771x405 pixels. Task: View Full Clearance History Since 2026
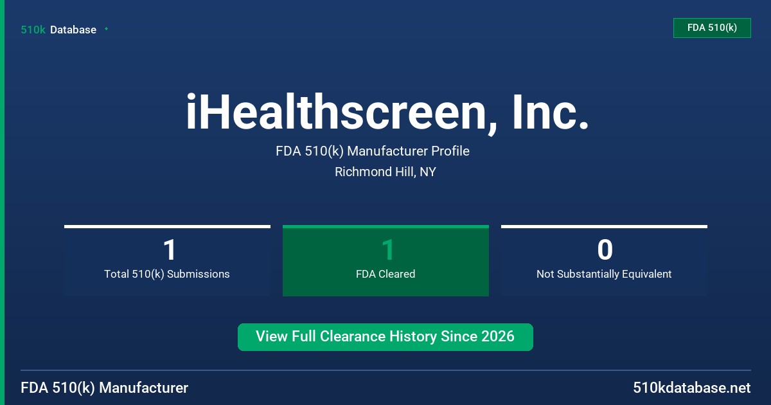(x=385, y=337)
